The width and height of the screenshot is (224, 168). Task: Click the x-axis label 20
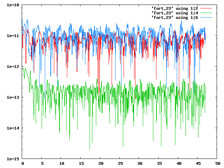[101, 163]
